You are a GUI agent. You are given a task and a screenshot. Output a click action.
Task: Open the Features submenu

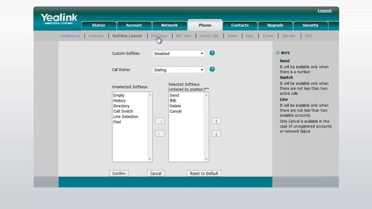click(96, 36)
